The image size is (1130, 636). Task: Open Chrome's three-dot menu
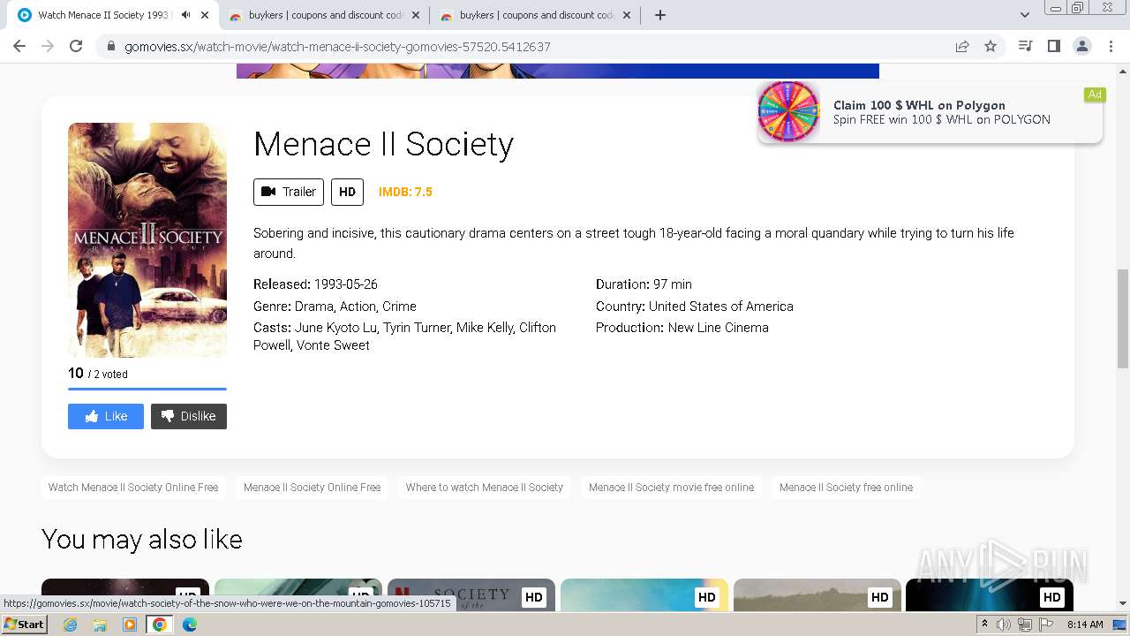(x=1111, y=46)
